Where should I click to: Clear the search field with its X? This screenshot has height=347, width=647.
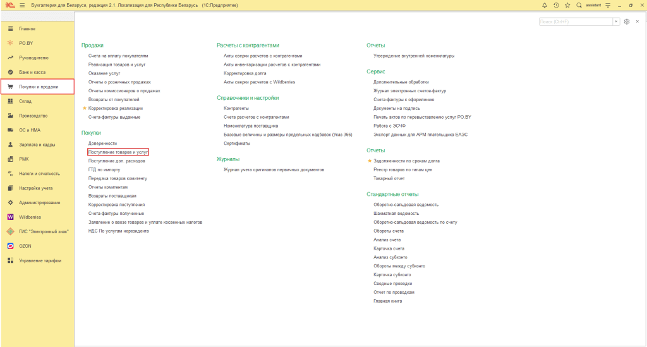(616, 21)
